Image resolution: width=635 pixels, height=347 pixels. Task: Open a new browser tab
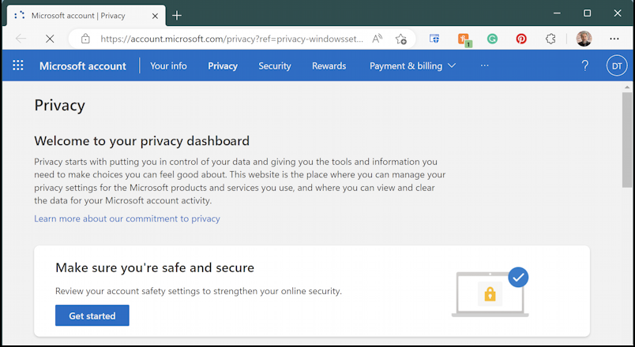click(177, 16)
